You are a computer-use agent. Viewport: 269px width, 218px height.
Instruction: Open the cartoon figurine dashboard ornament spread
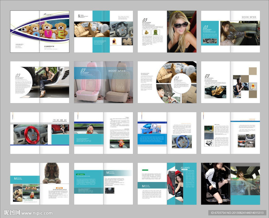(104, 133)
